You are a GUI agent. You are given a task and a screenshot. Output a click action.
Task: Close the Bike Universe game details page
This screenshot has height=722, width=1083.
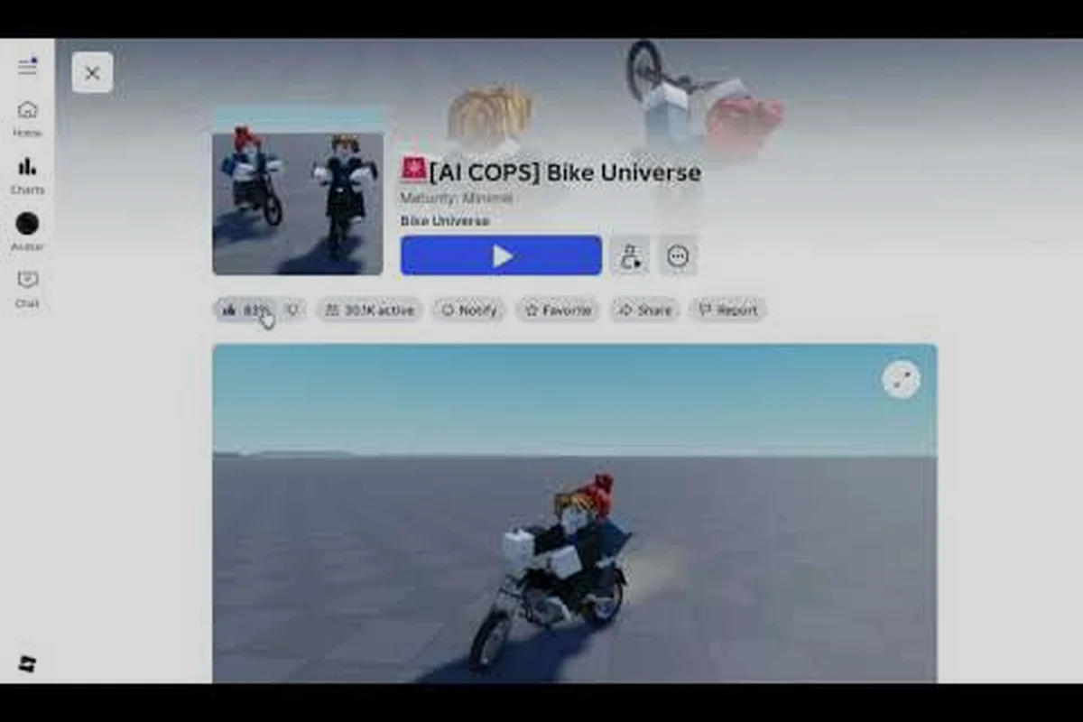point(92,73)
